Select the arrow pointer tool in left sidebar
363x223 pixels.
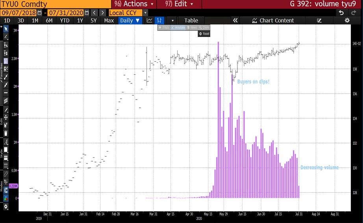click(x=6, y=29)
